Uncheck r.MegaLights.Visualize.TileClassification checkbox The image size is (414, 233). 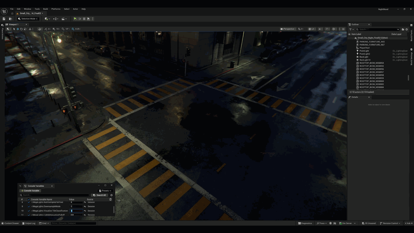pyautogui.click(x=29, y=211)
